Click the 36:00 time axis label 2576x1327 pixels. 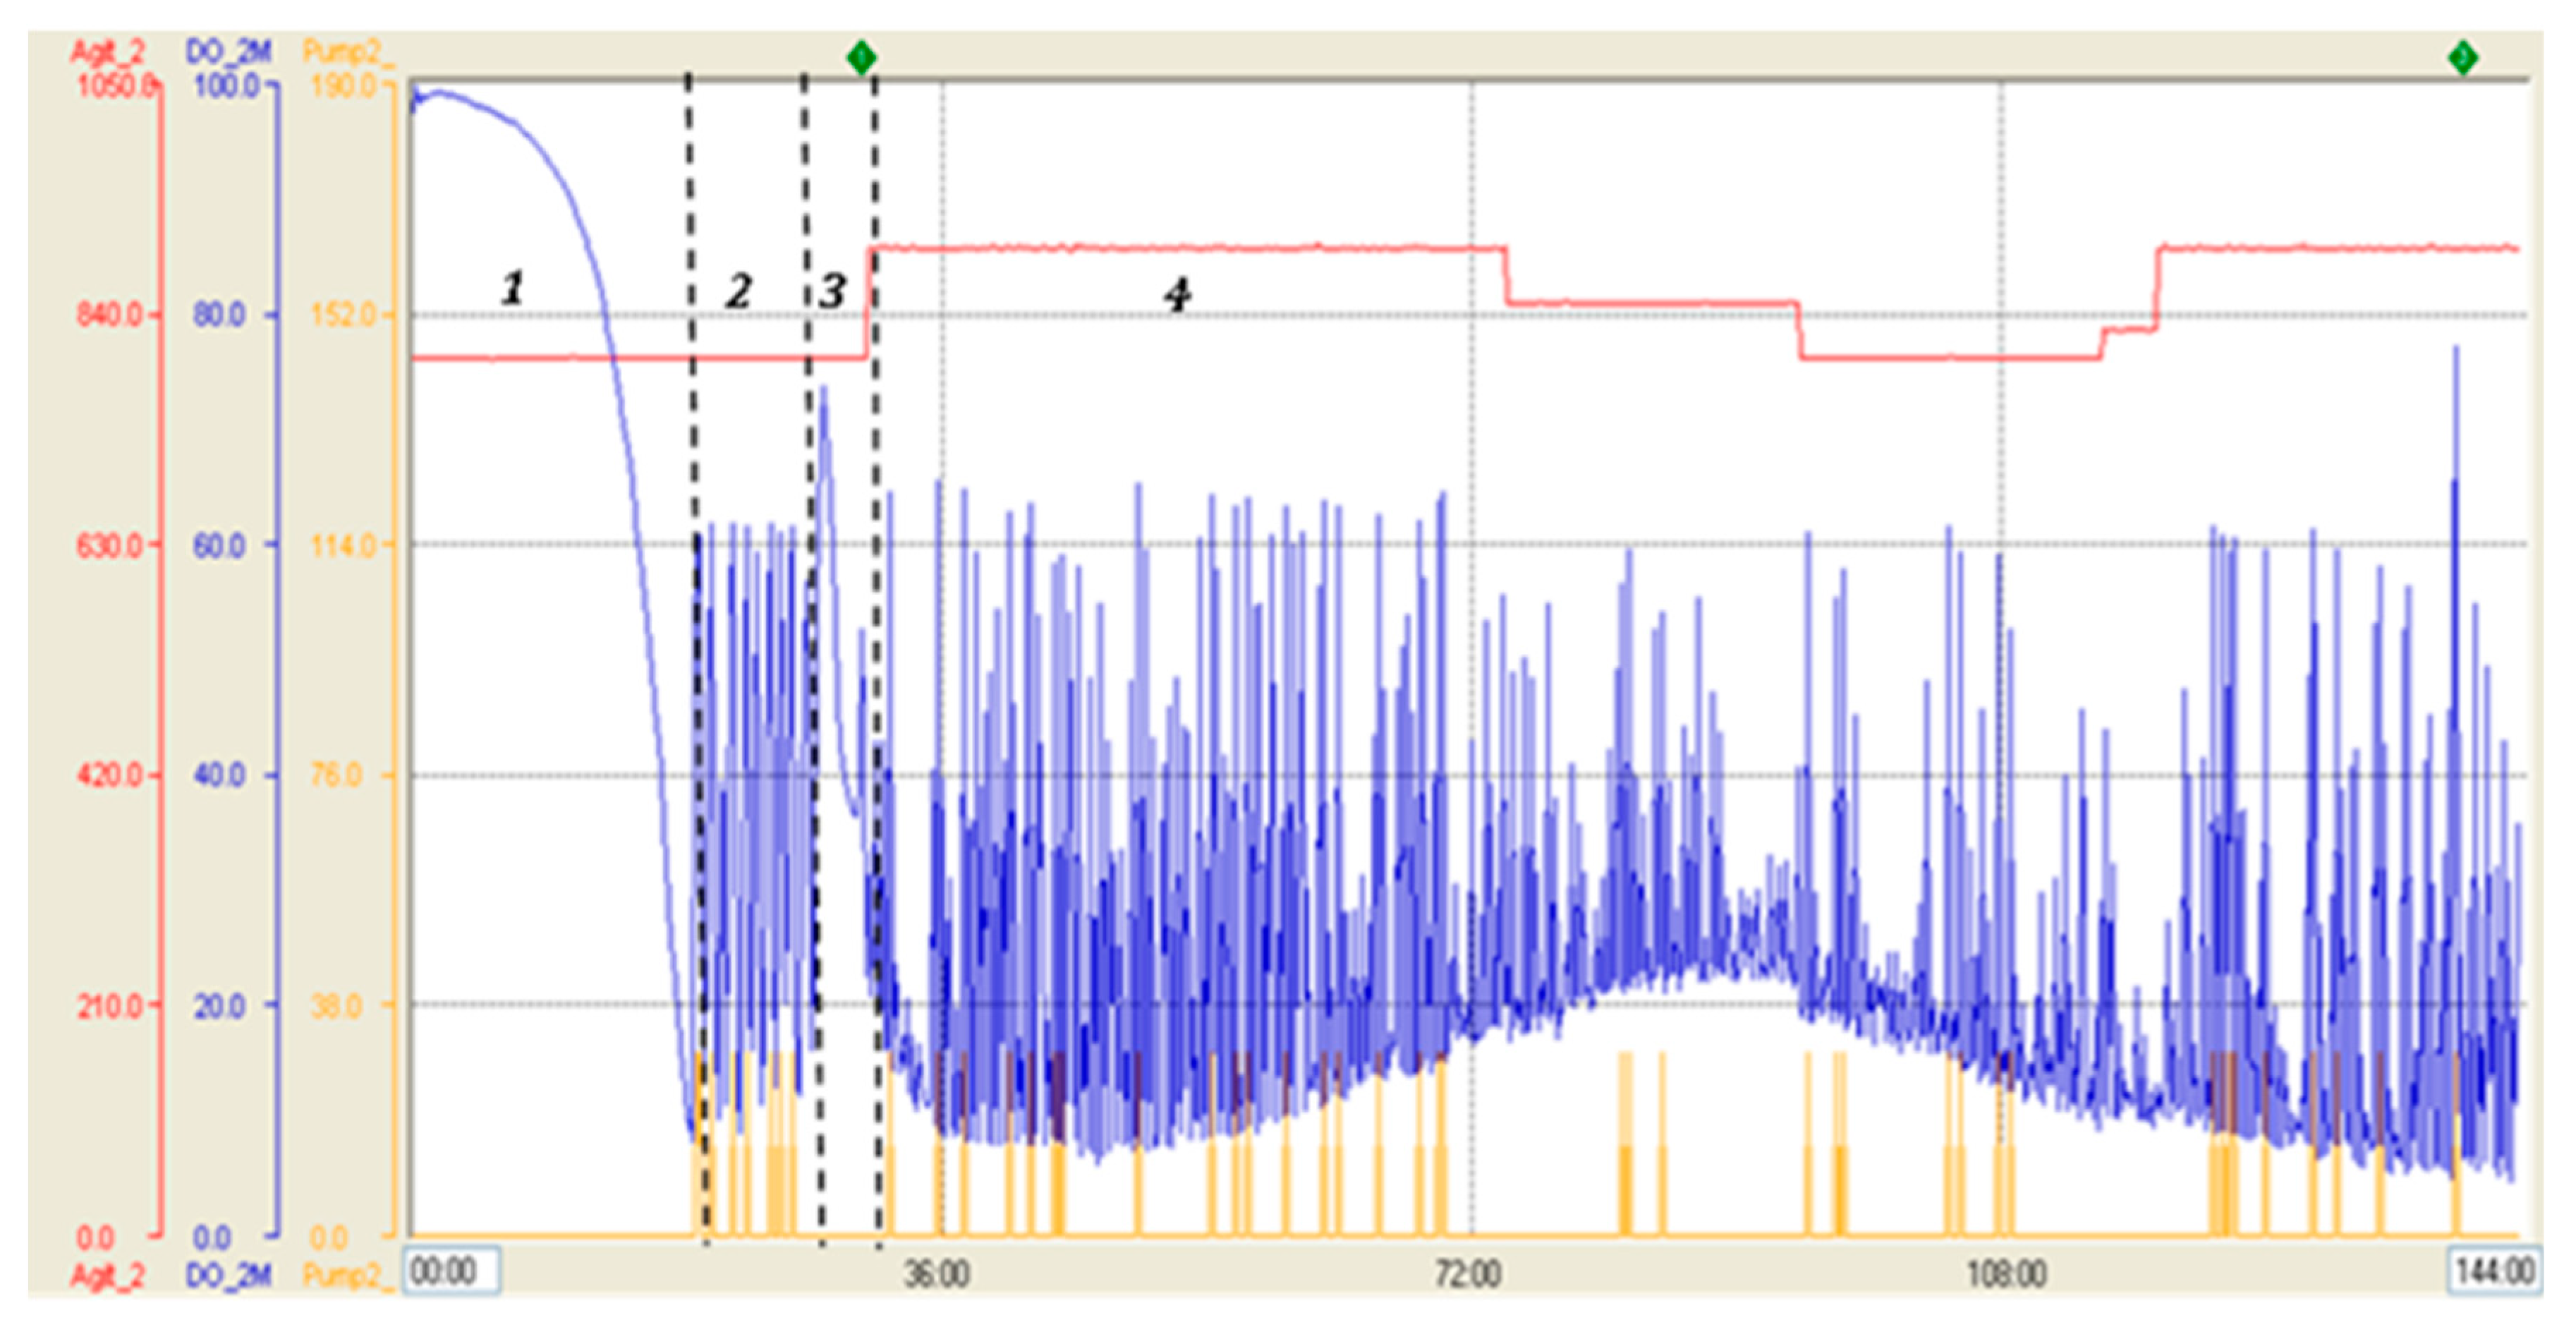936,1274
